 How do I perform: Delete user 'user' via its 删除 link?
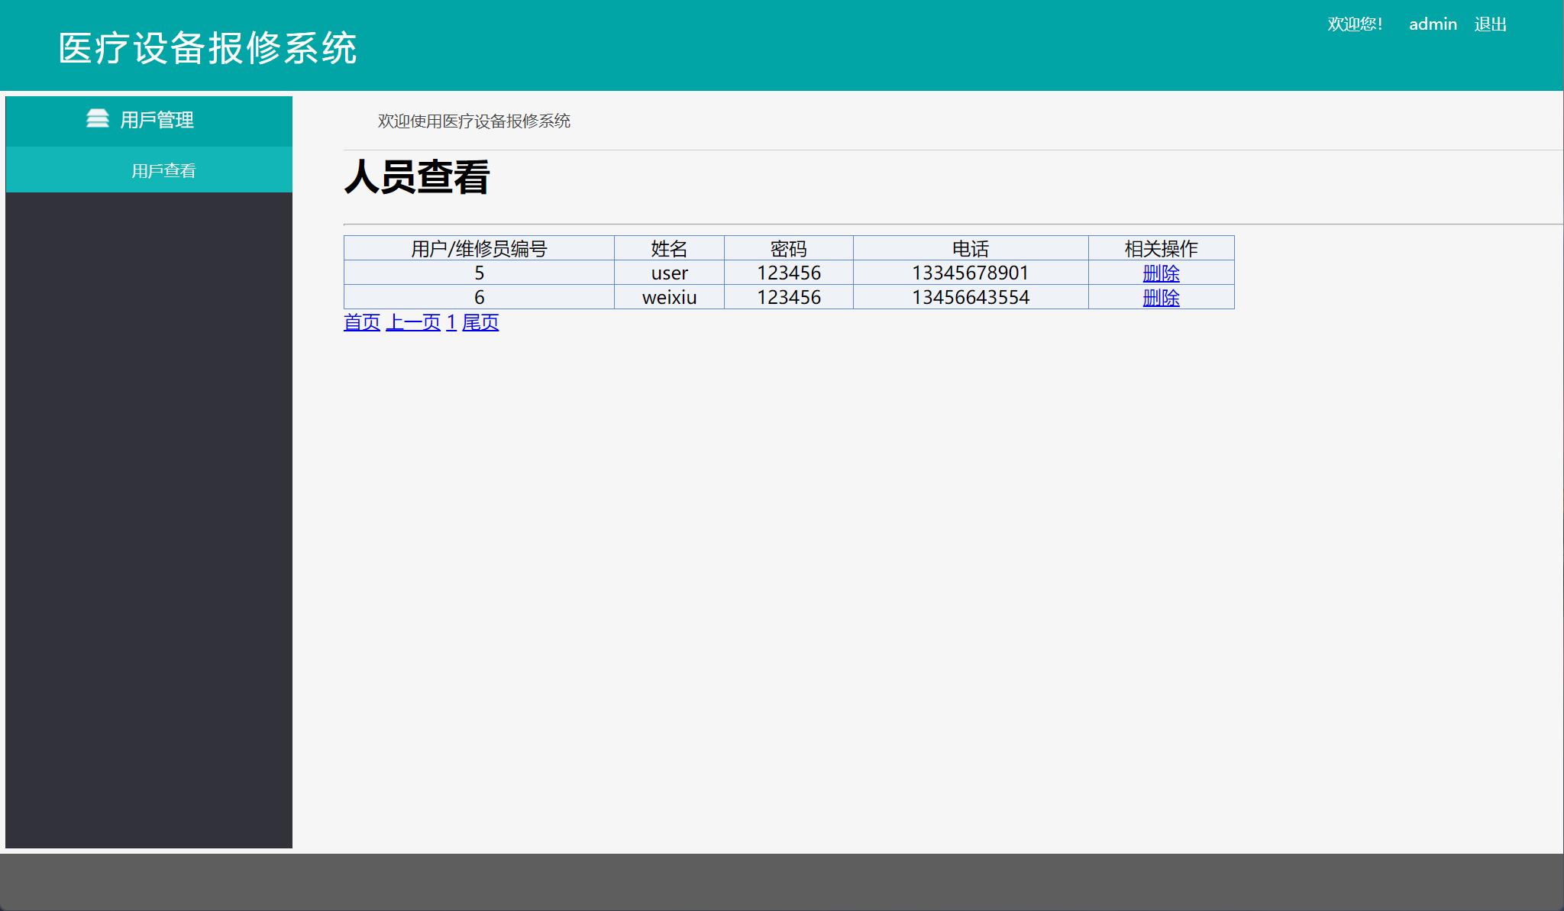tap(1161, 273)
